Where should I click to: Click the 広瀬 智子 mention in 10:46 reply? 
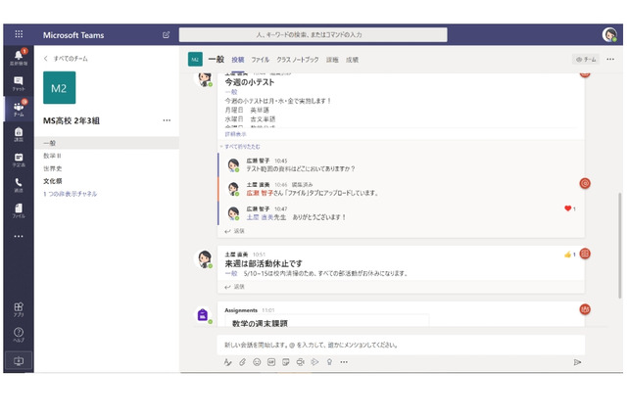click(x=260, y=193)
